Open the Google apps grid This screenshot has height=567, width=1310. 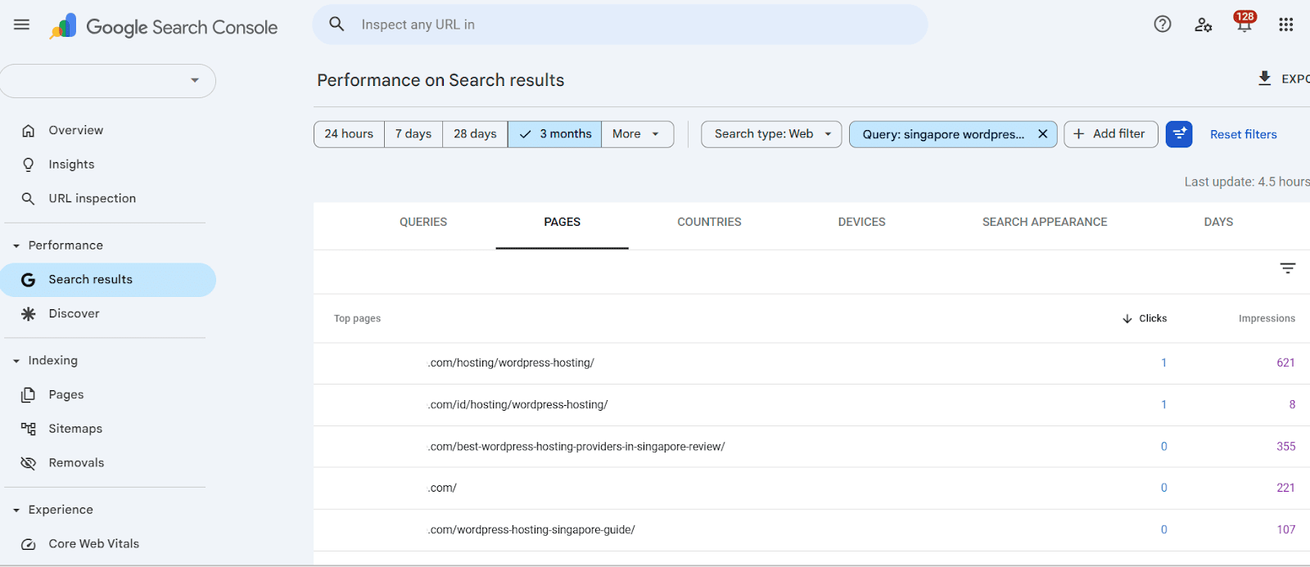[1286, 25]
